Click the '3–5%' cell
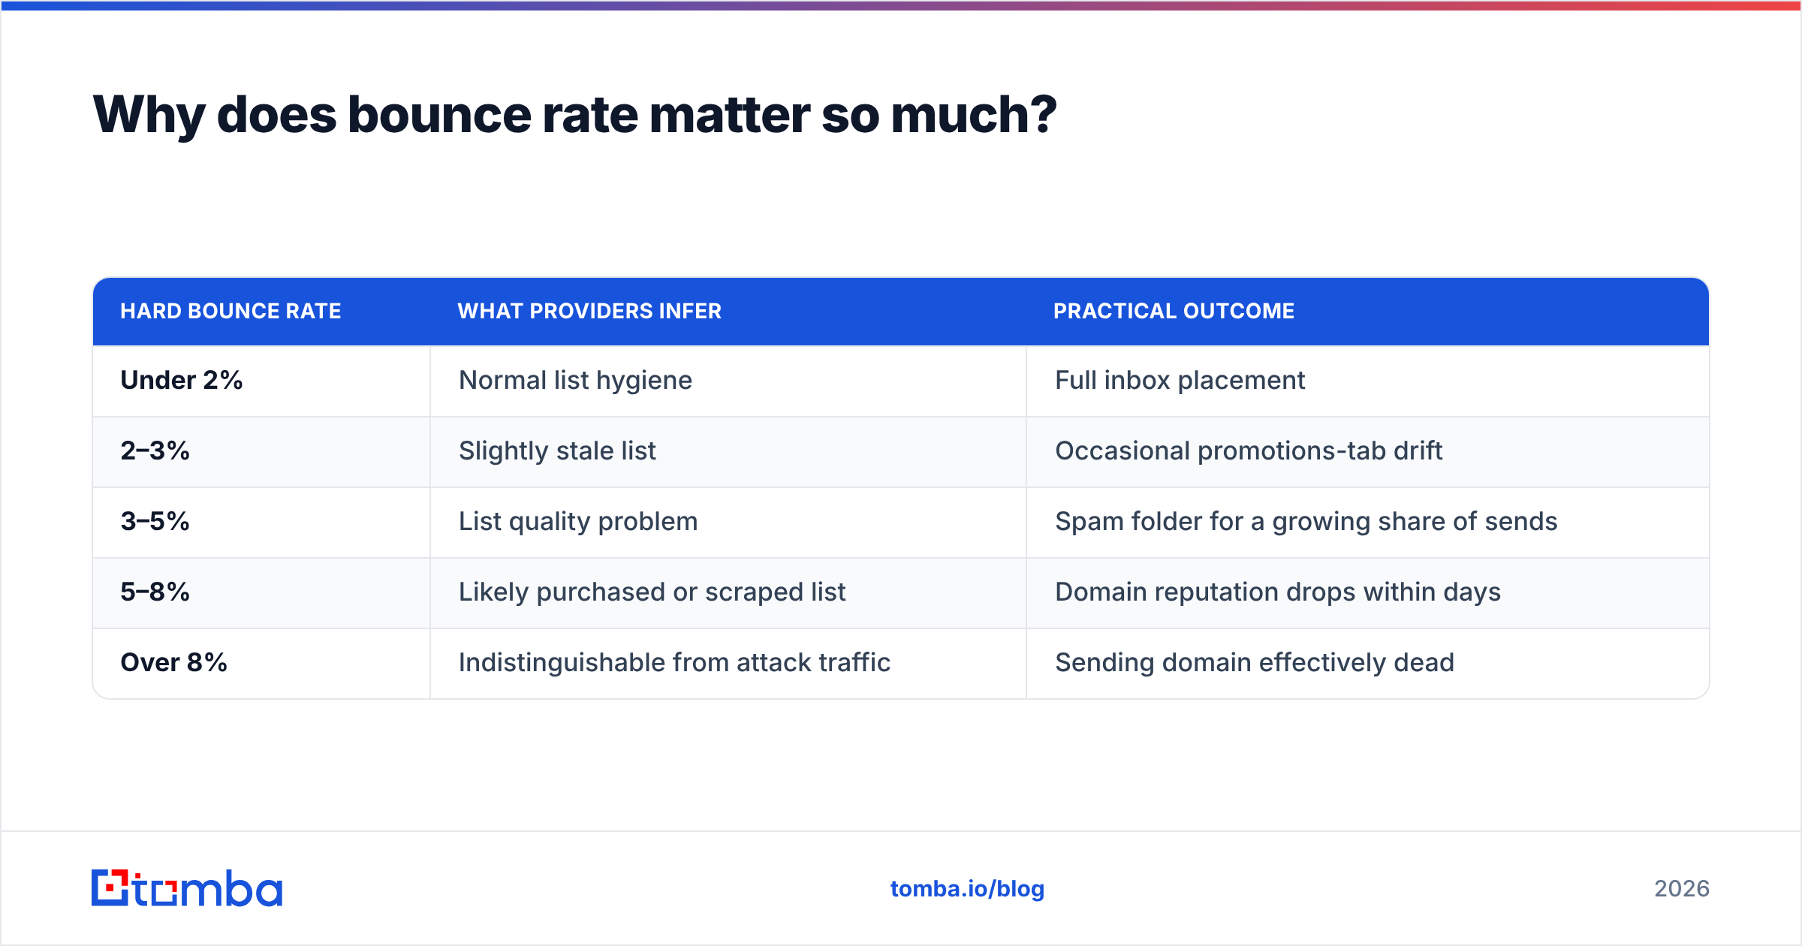1802x946 pixels. (x=261, y=523)
